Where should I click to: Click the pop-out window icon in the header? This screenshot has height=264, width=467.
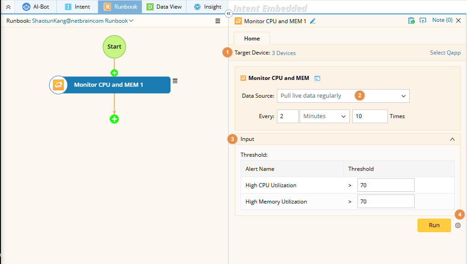[x=422, y=20]
